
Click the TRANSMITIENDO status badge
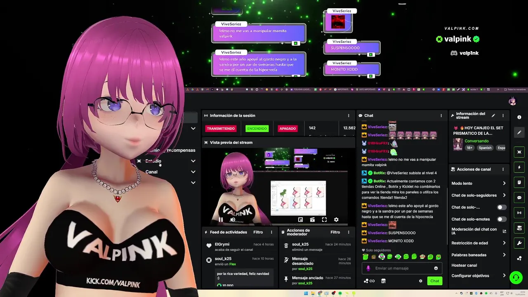point(221,129)
